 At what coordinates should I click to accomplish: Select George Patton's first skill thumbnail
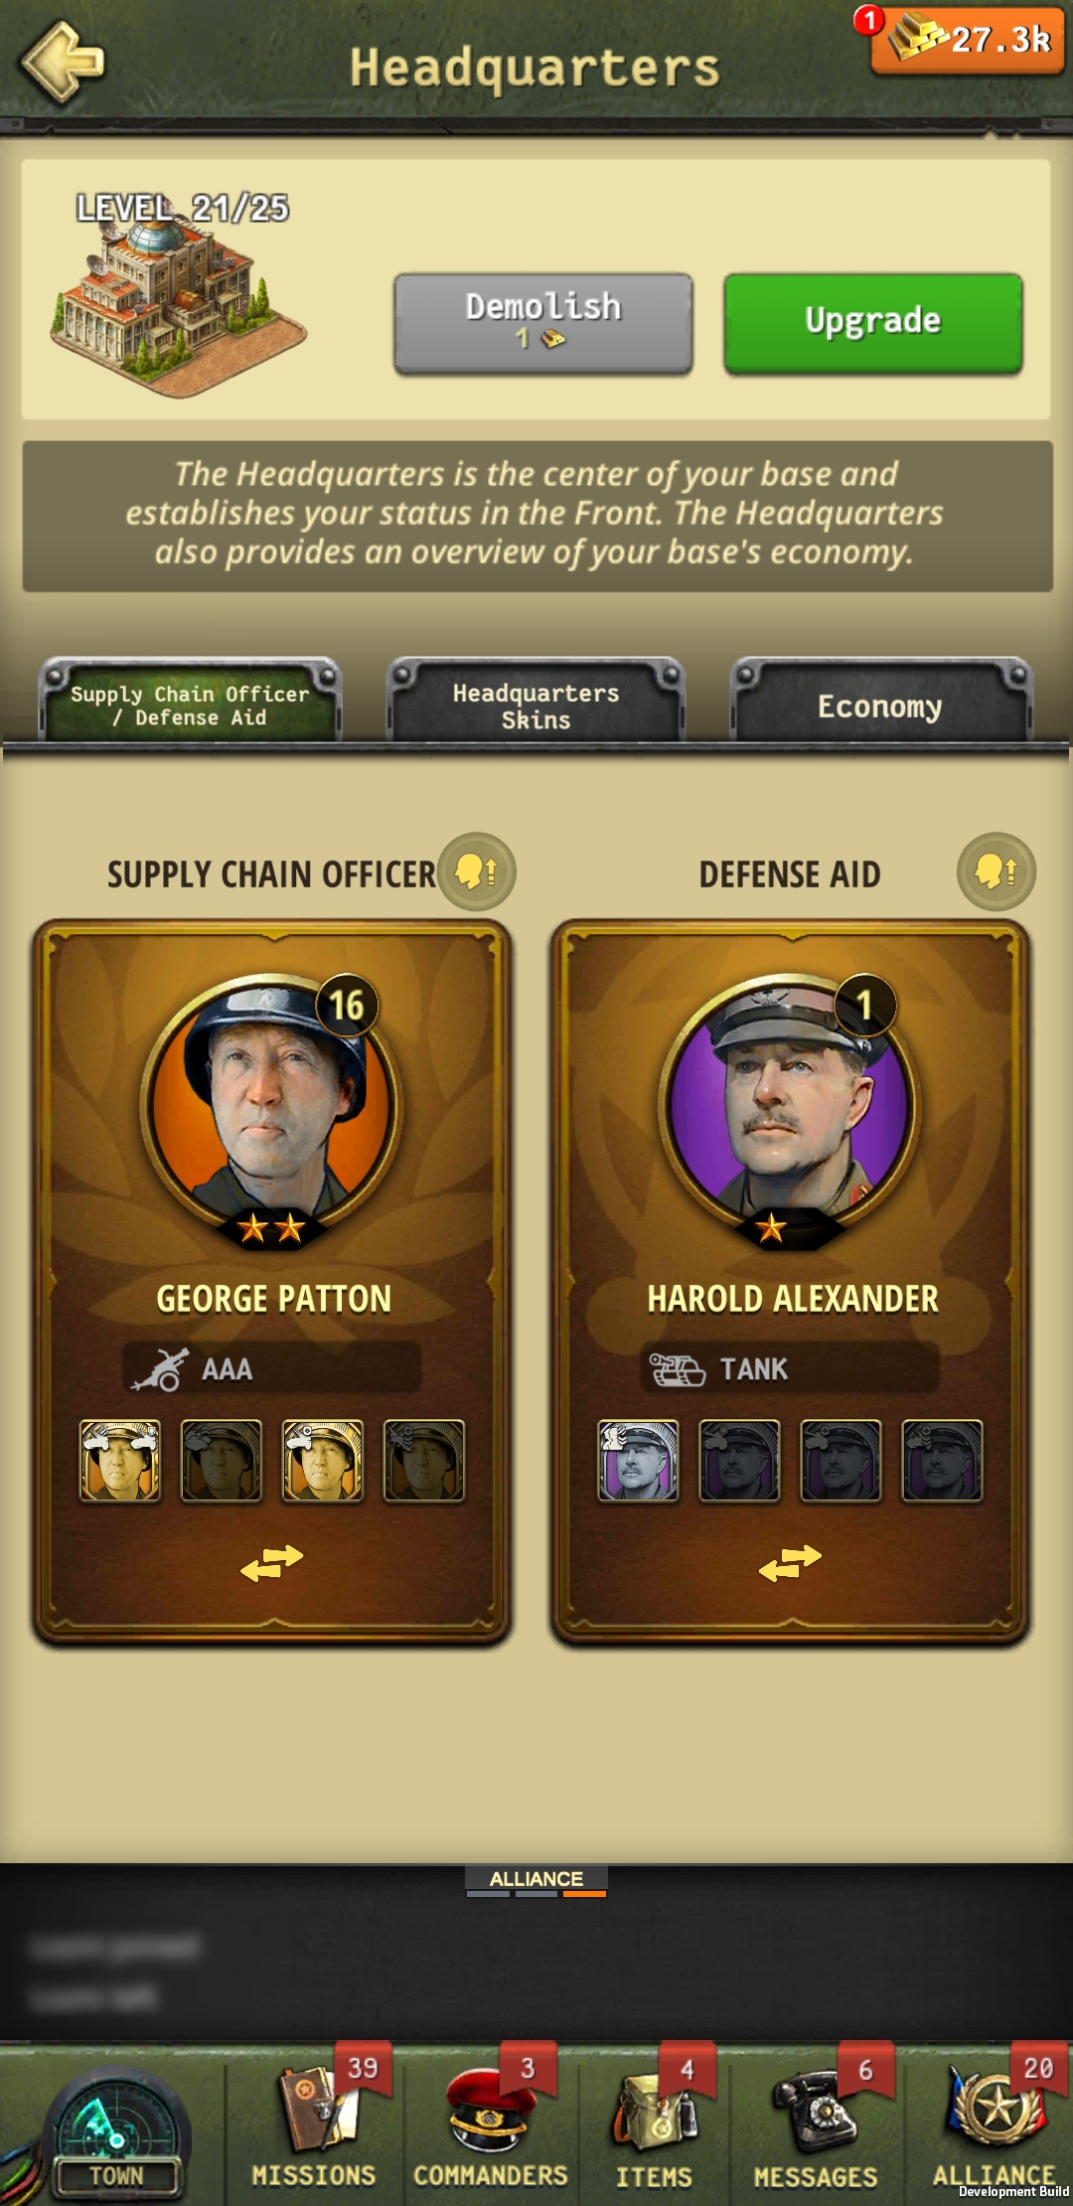tap(120, 1460)
